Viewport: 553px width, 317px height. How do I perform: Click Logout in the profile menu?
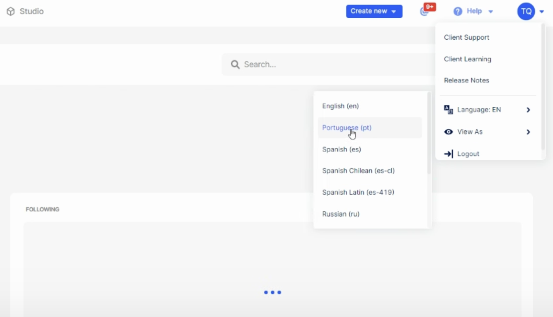pos(468,154)
